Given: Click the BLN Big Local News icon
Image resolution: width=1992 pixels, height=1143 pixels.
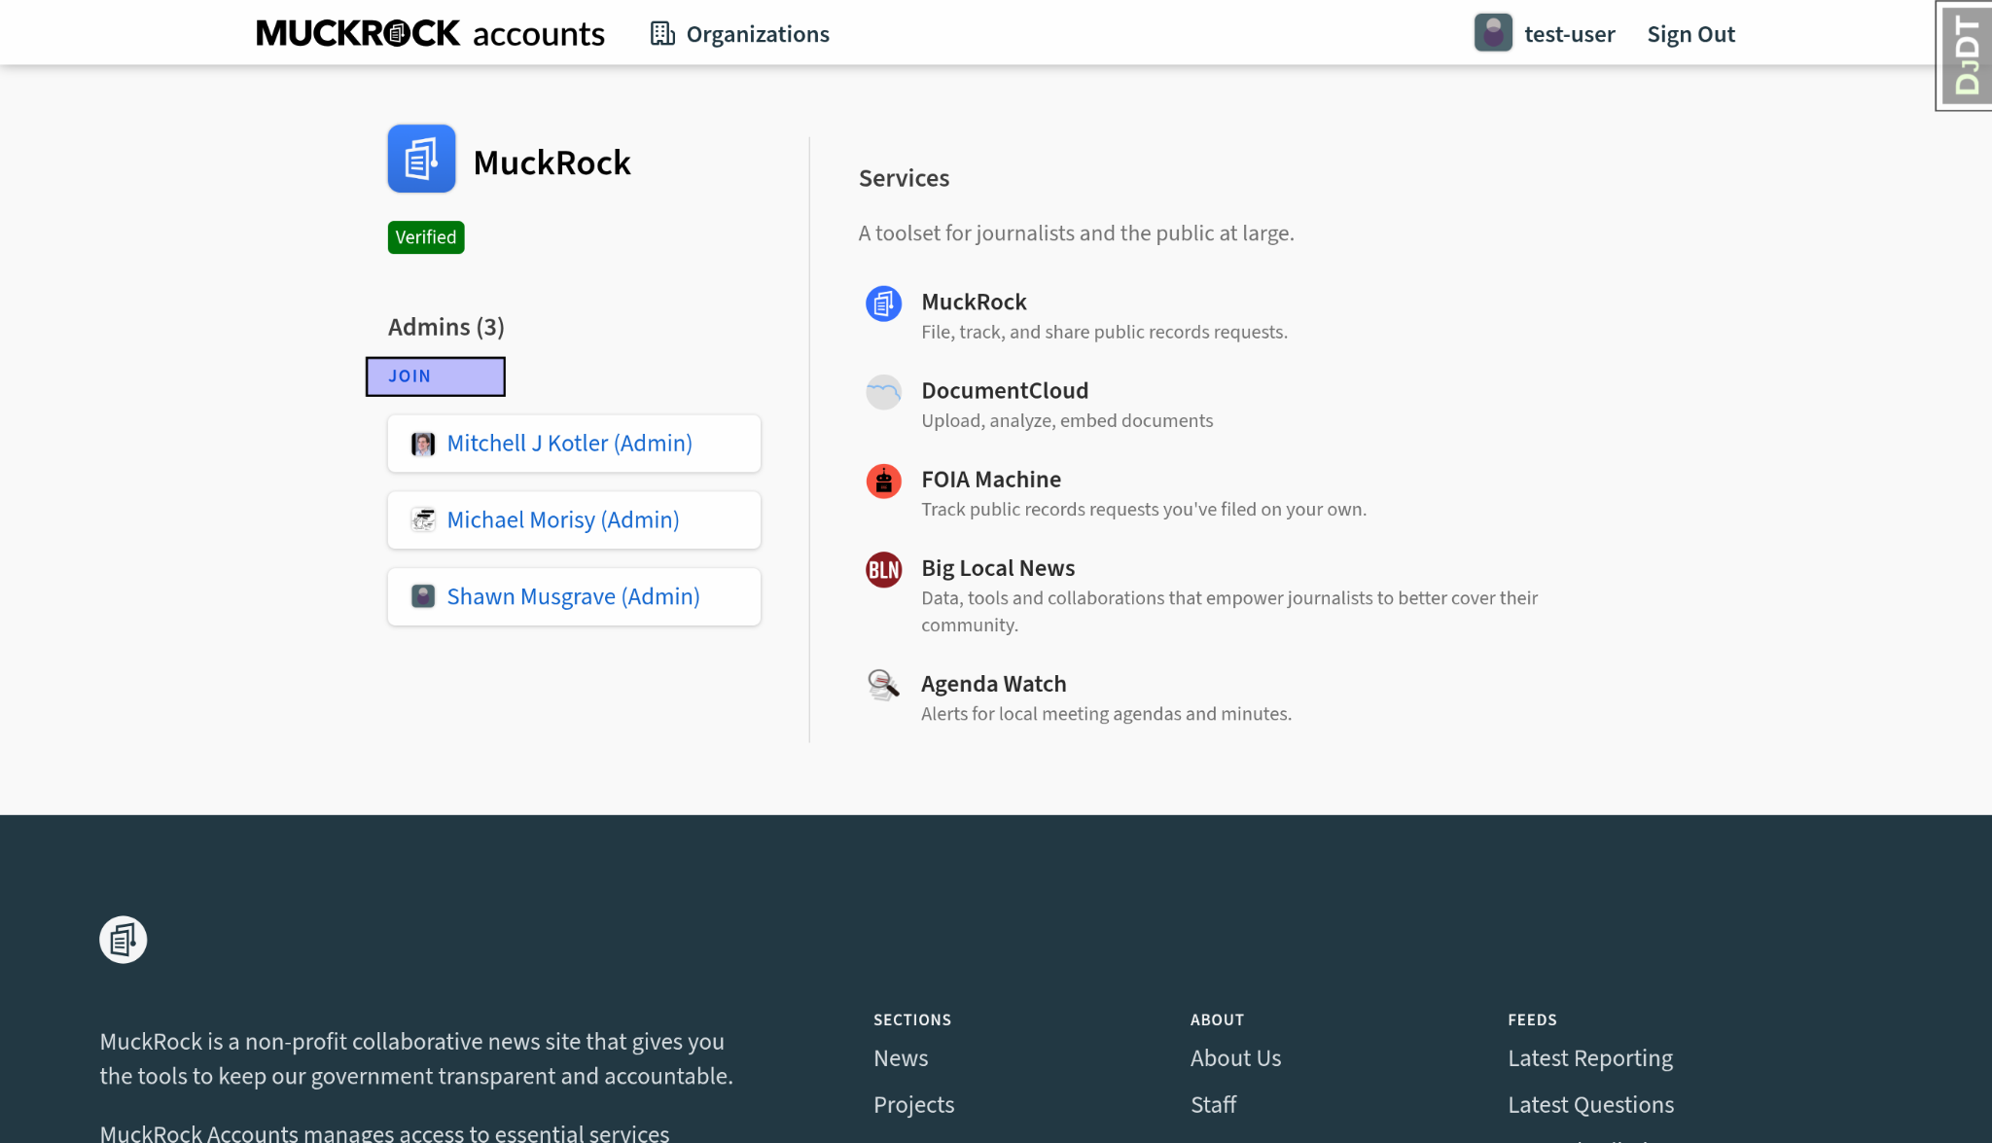Looking at the screenshot, I should 884,570.
